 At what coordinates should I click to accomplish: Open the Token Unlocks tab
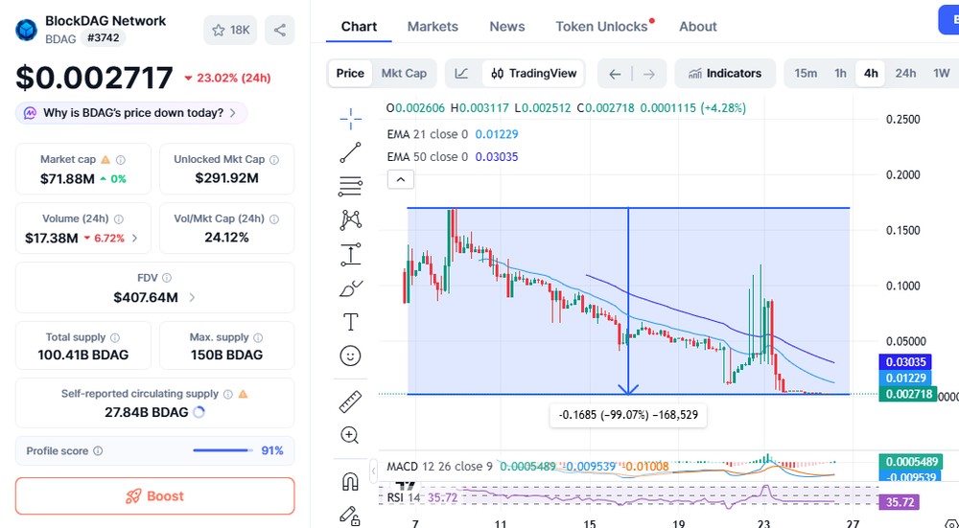pos(602,26)
